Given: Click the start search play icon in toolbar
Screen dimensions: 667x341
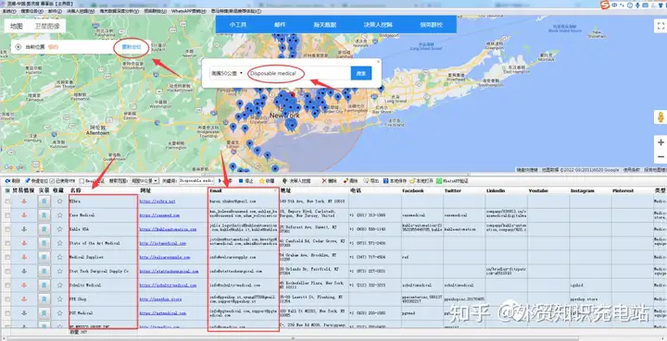Looking at the screenshot, I should coord(220,181).
